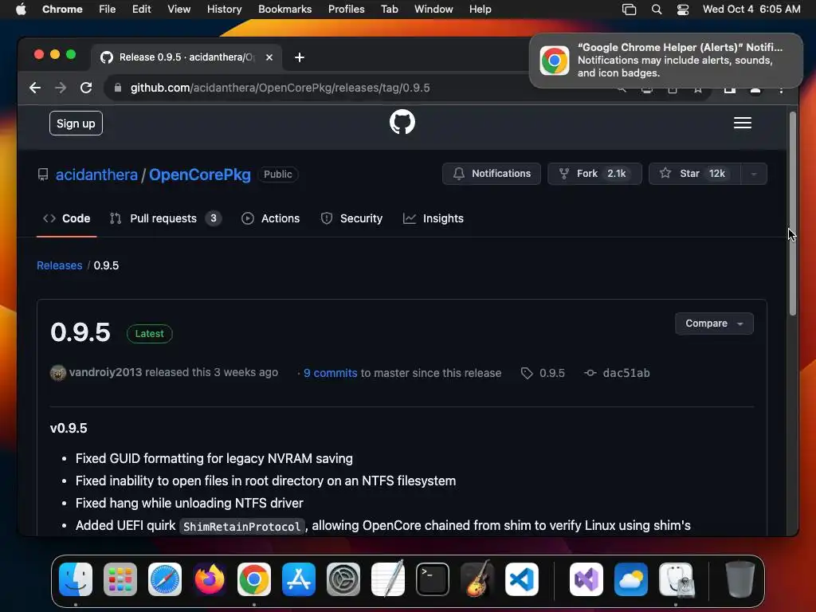Image resolution: width=816 pixels, height=612 pixels.
Task: Open the Trash in the Dock
Action: 739,579
